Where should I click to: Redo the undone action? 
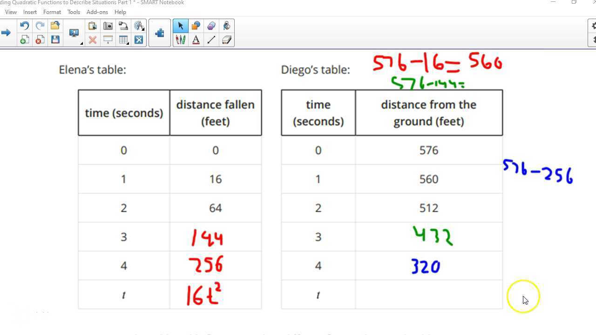tap(39, 26)
